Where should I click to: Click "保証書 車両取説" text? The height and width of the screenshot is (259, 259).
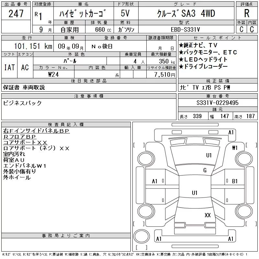[24, 87]
